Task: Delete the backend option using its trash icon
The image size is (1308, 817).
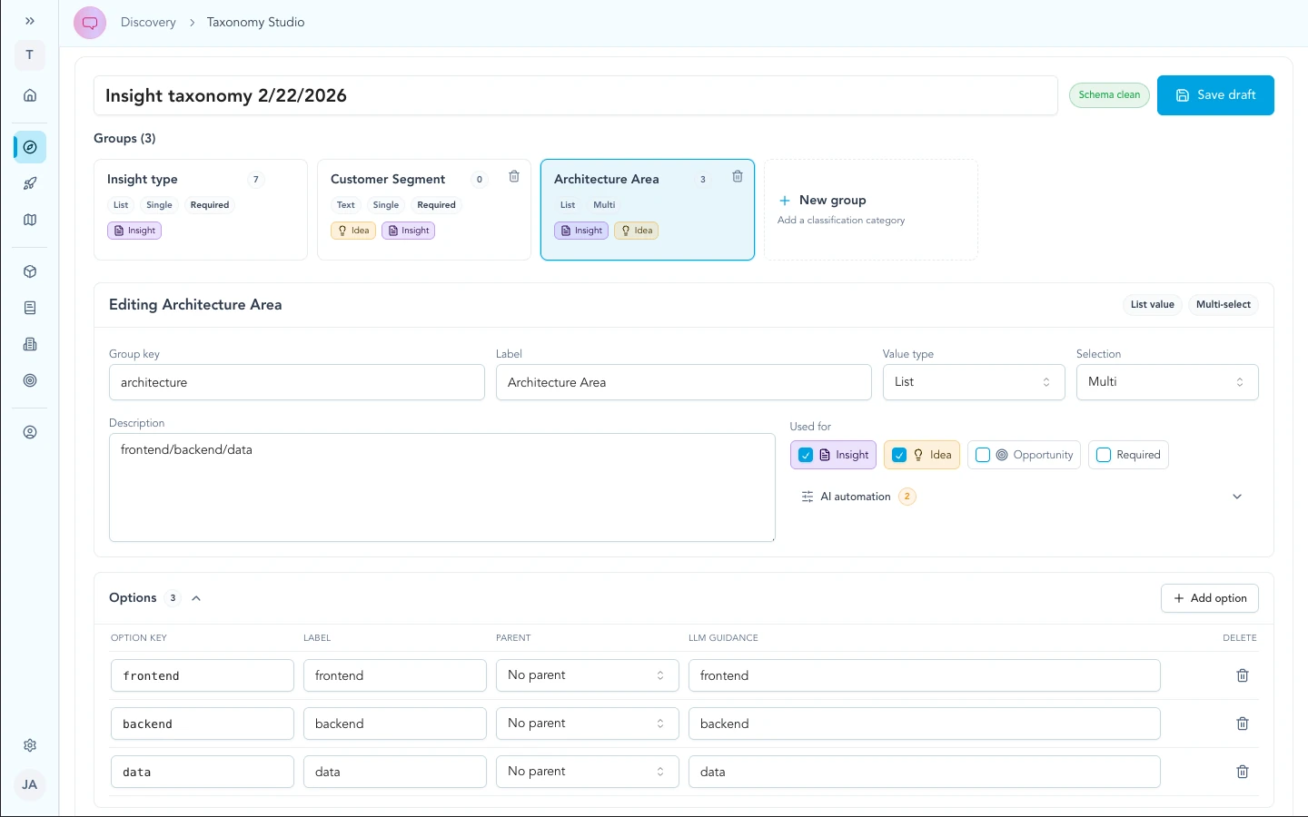Action: (x=1243, y=723)
